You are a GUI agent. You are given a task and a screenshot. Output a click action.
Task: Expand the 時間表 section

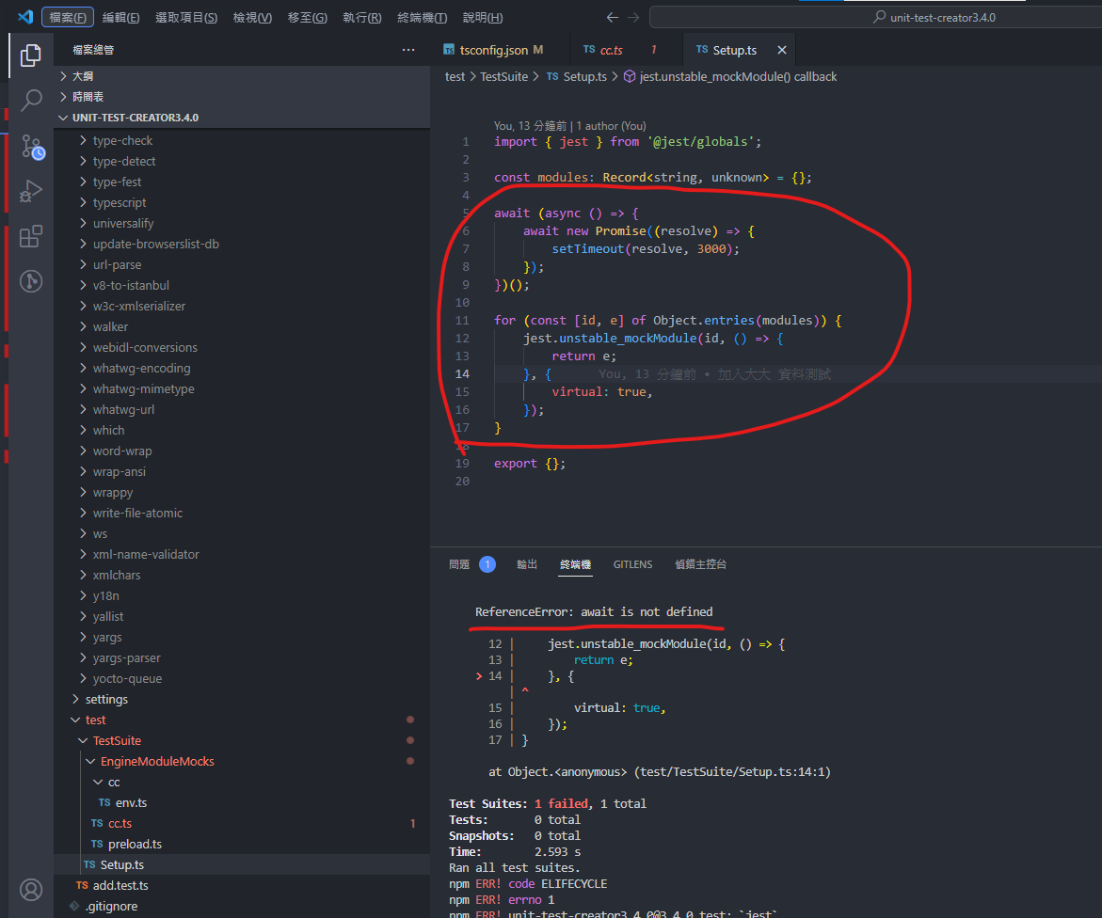pyautogui.click(x=242, y=97)
